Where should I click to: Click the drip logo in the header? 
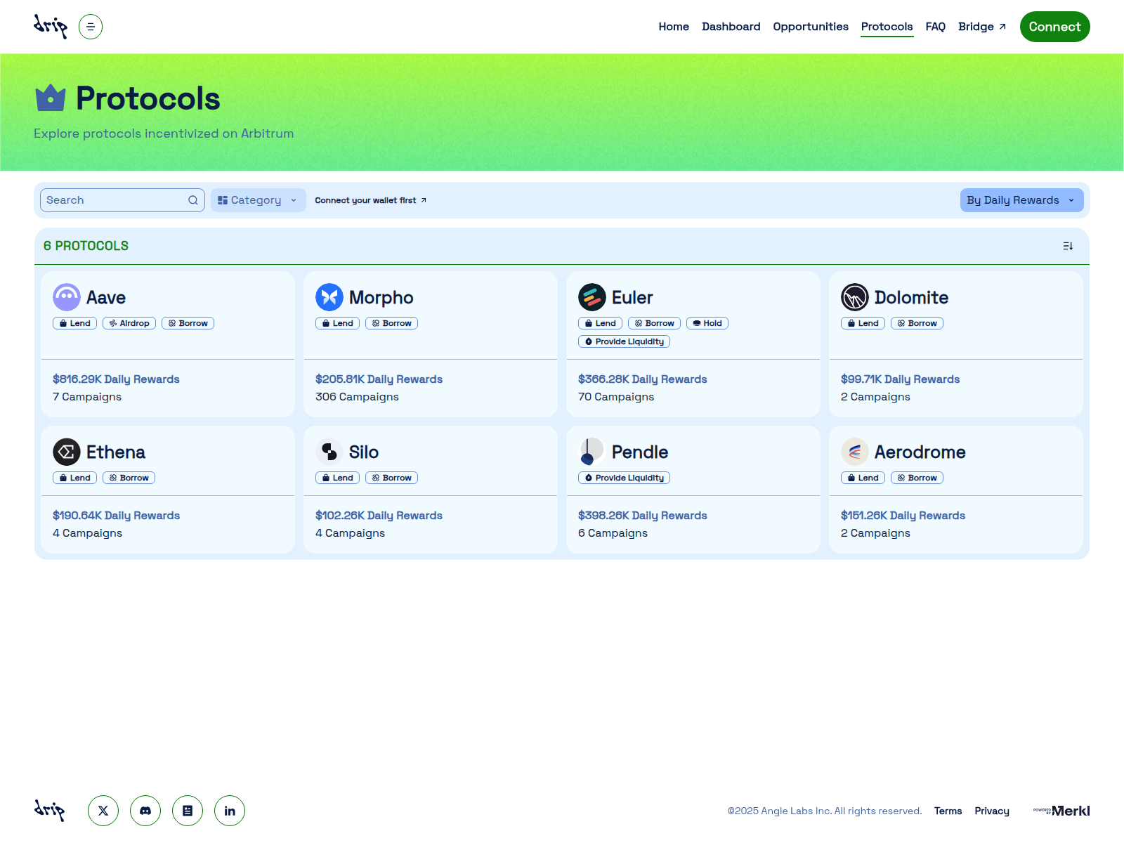[x=50, y=26]
